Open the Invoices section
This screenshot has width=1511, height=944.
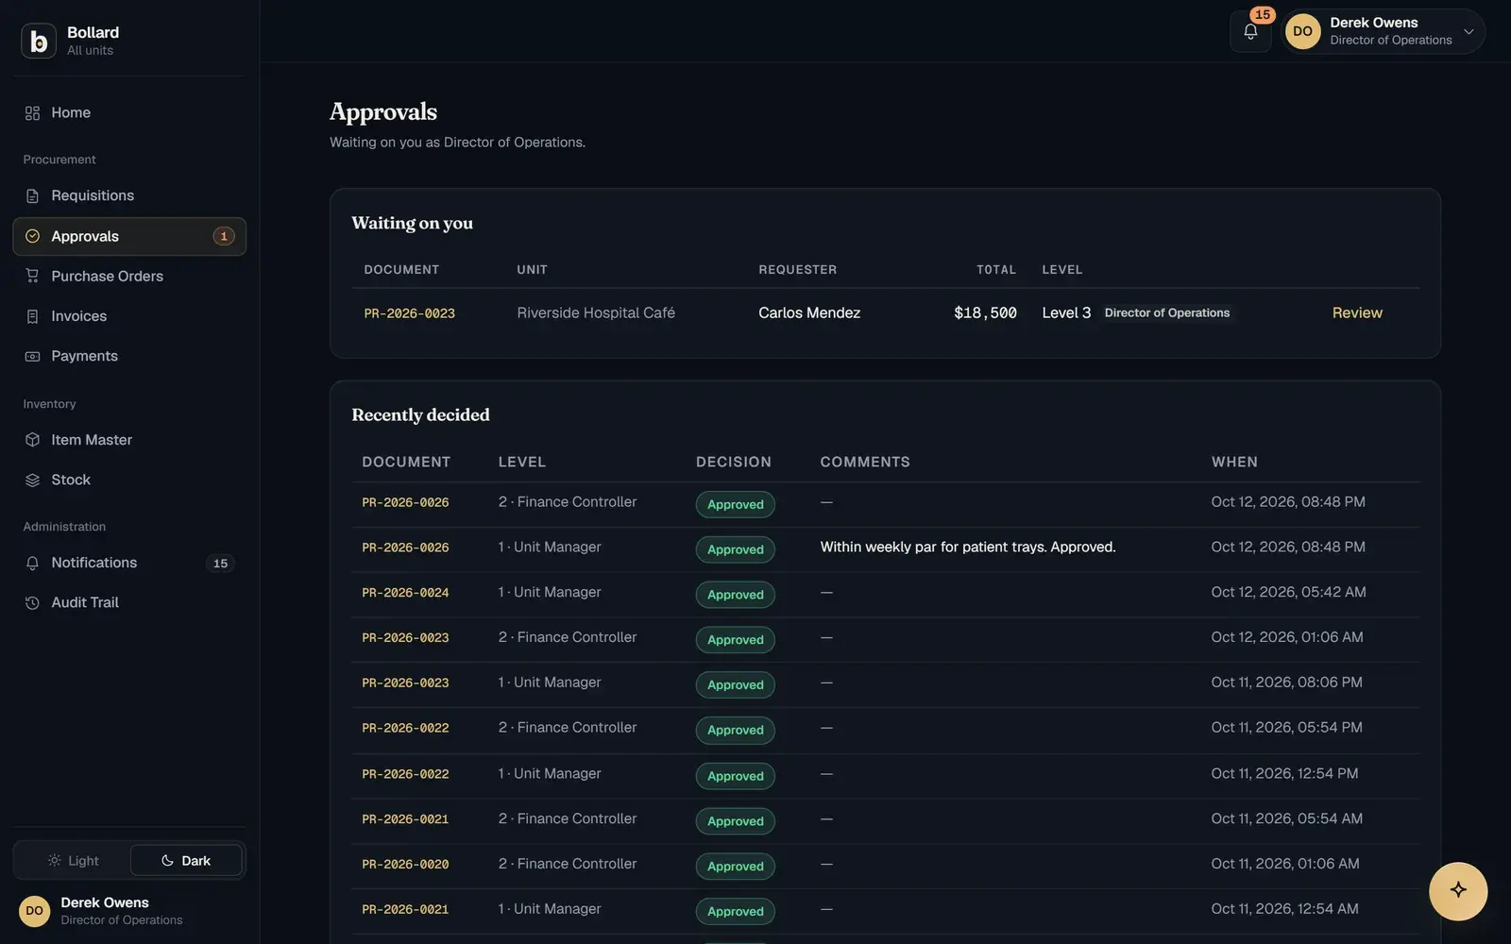129,316
